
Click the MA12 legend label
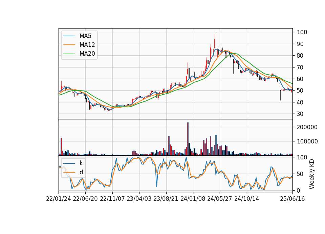[87, 45]
